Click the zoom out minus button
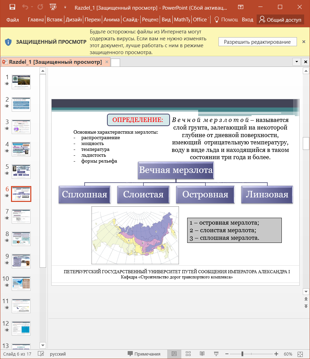310x359 pixels. tap(227, 354)
